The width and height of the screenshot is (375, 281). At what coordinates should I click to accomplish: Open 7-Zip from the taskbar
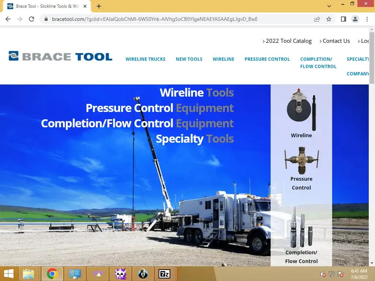coord(164,274)
